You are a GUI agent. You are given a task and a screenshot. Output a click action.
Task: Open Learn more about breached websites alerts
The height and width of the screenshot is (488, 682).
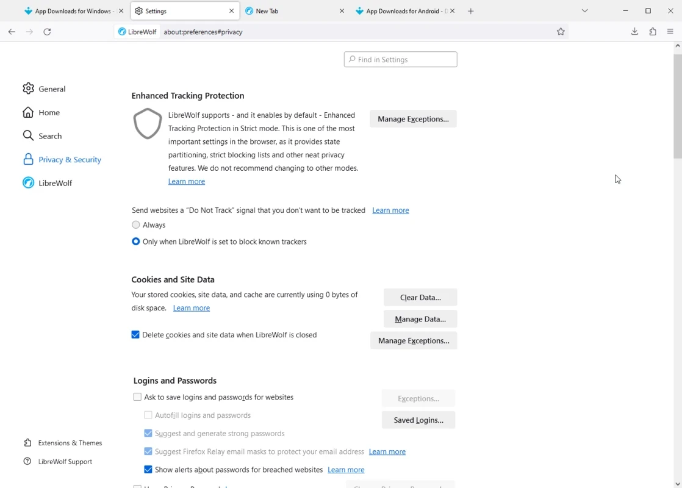coord(346,469)
